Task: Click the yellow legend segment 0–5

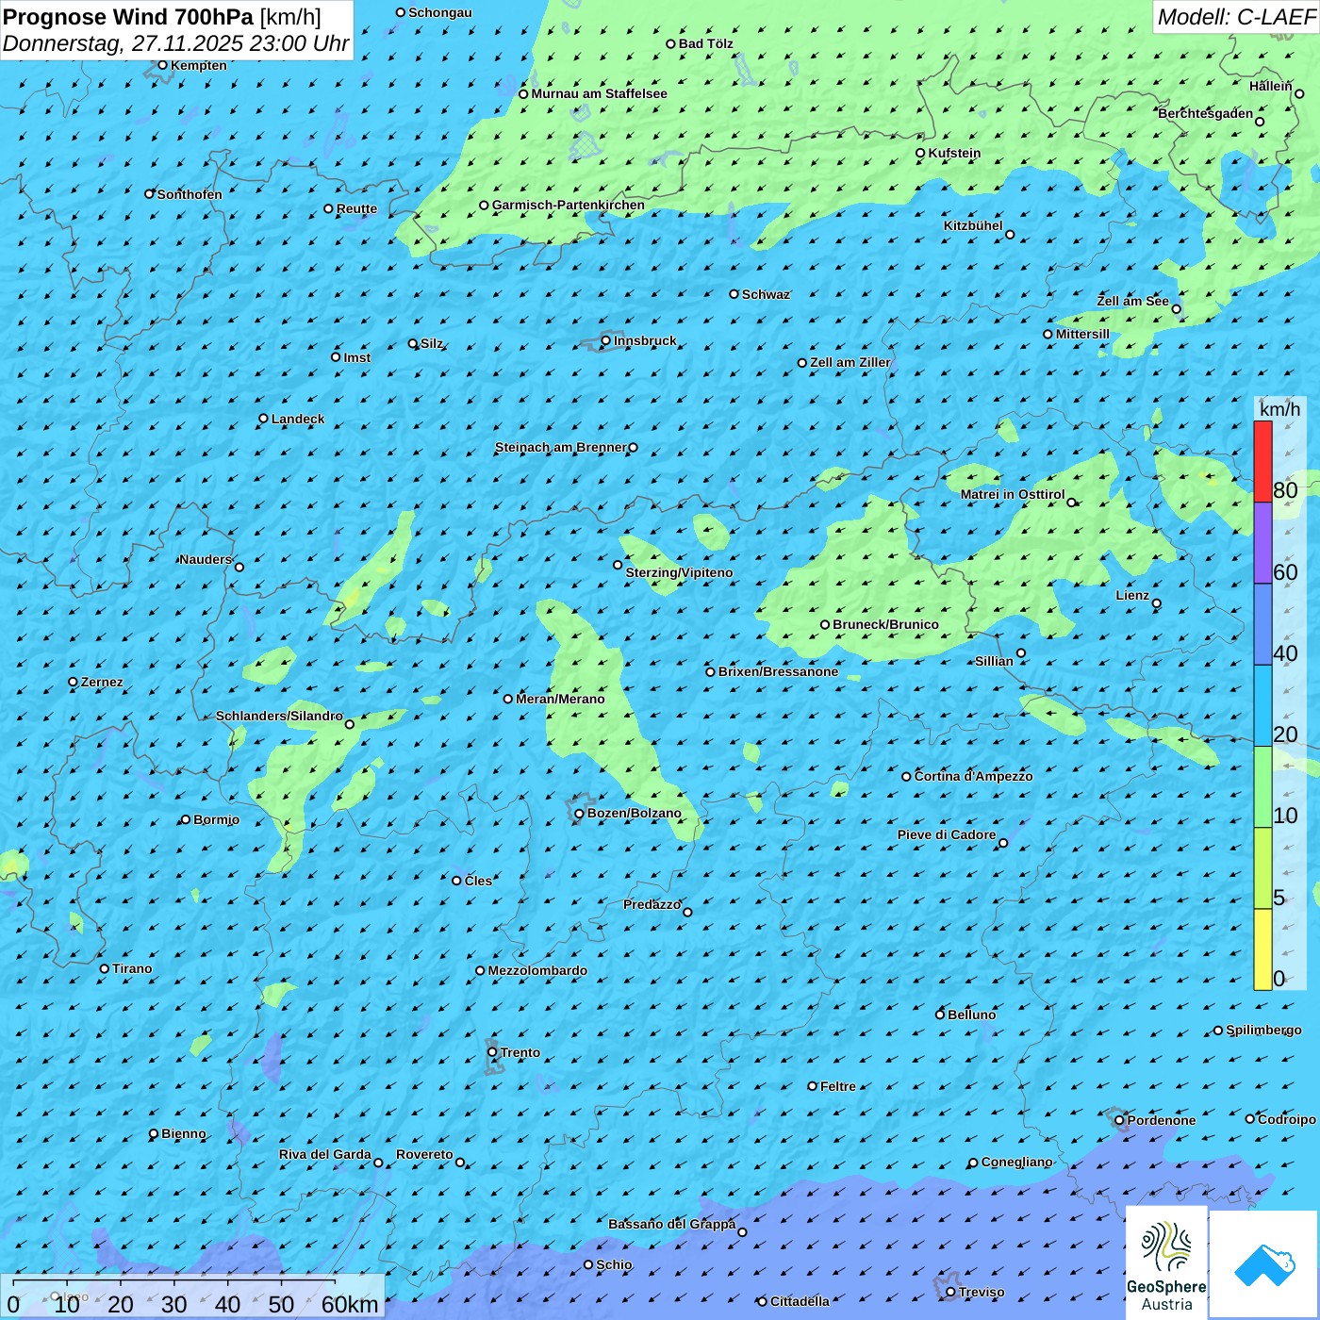Action: click(1262, 949)
